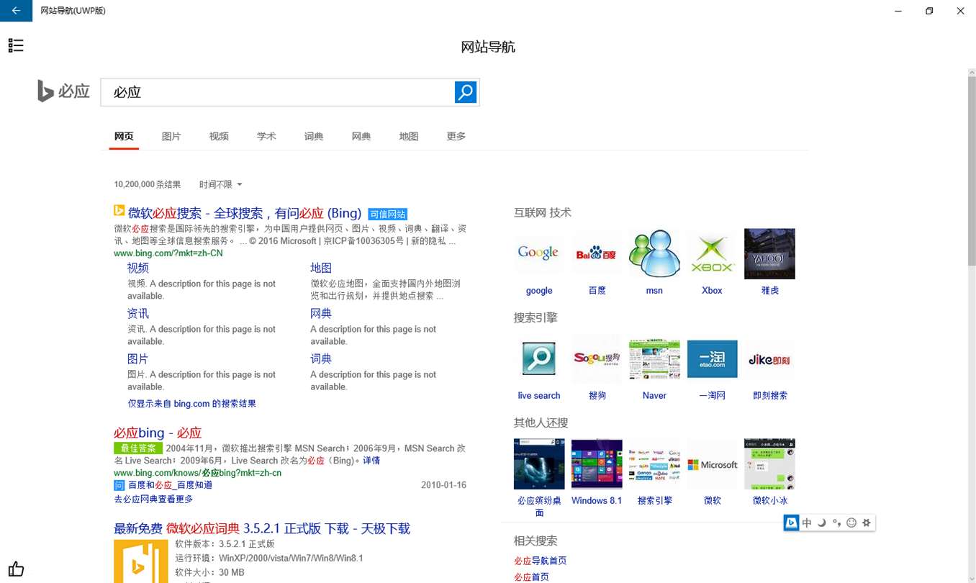Click the thumbs-up like icon
Screen dimensions: 976x583
[x=16, y=569]
